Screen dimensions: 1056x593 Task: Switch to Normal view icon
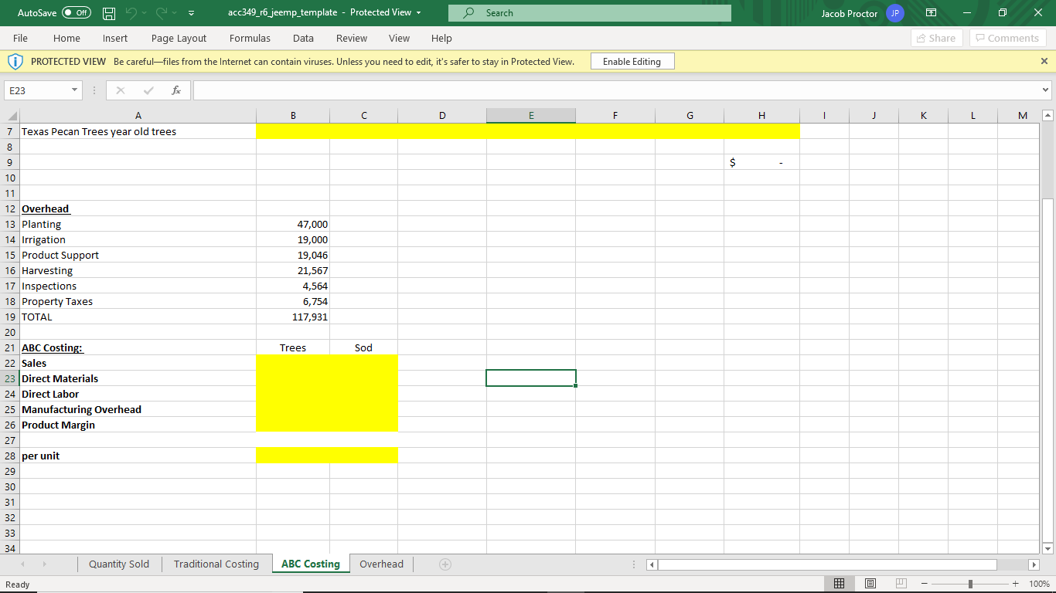[840, 585]
